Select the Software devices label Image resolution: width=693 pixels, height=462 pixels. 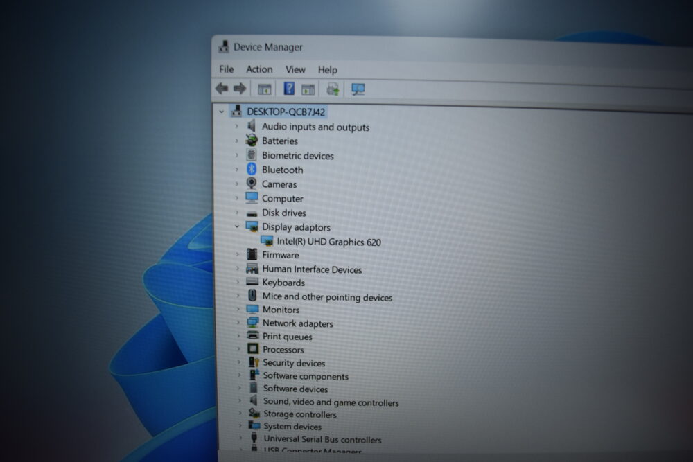point(296,389)
